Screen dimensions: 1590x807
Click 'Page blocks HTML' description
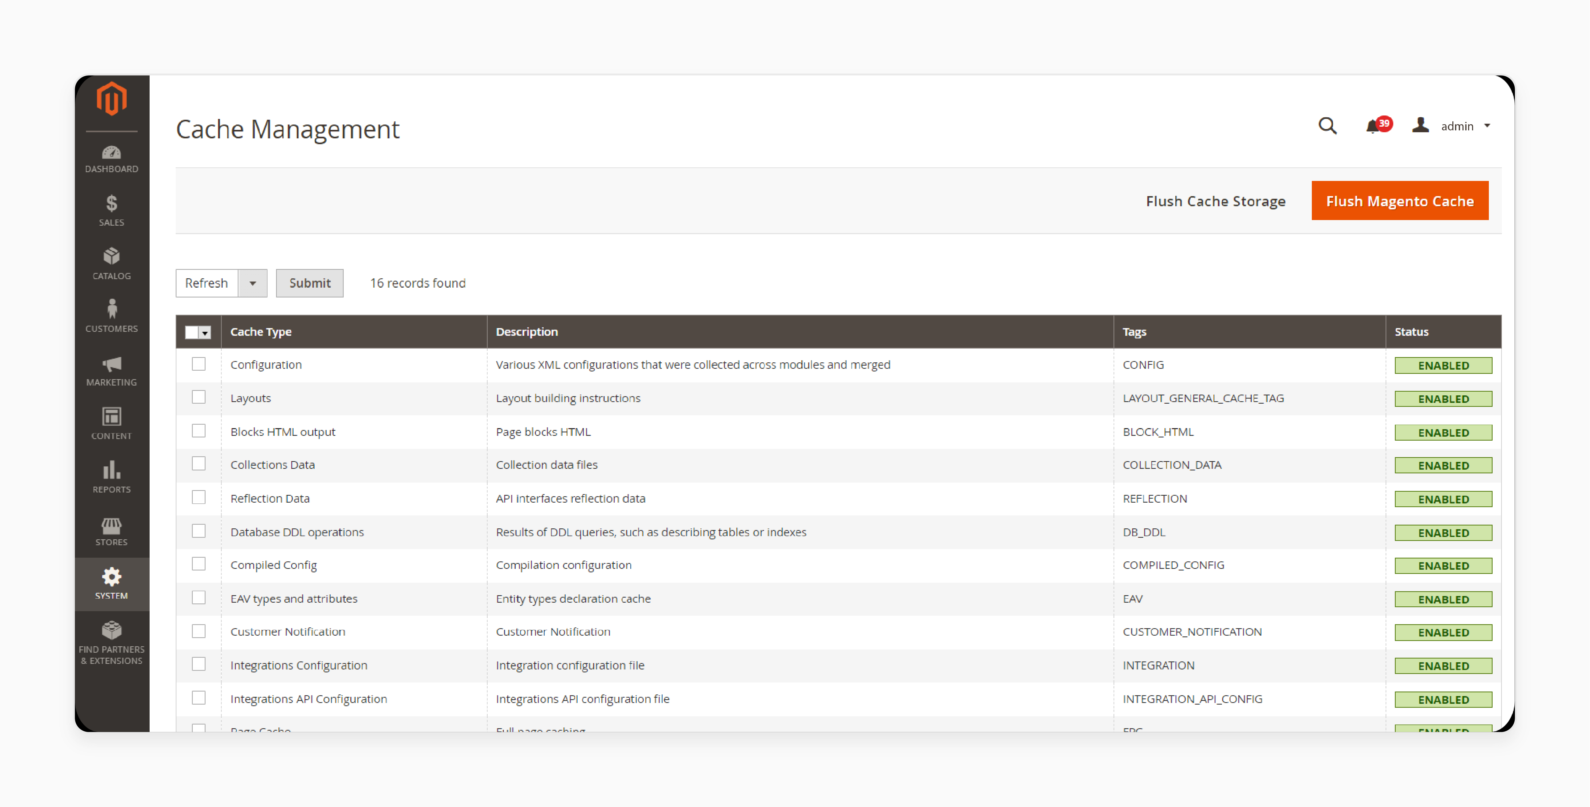(x=543, y=432)
